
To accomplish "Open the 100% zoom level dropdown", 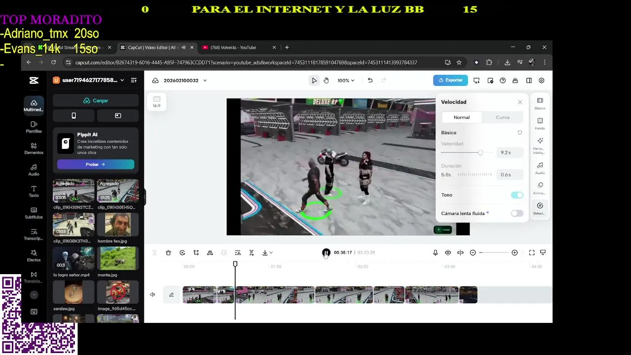I will pyautogui.click(x=346, y=80).
